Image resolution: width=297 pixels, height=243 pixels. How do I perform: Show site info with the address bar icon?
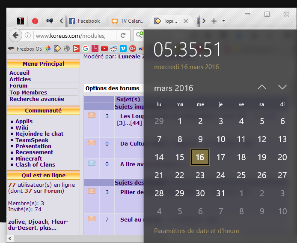[28, 36]
